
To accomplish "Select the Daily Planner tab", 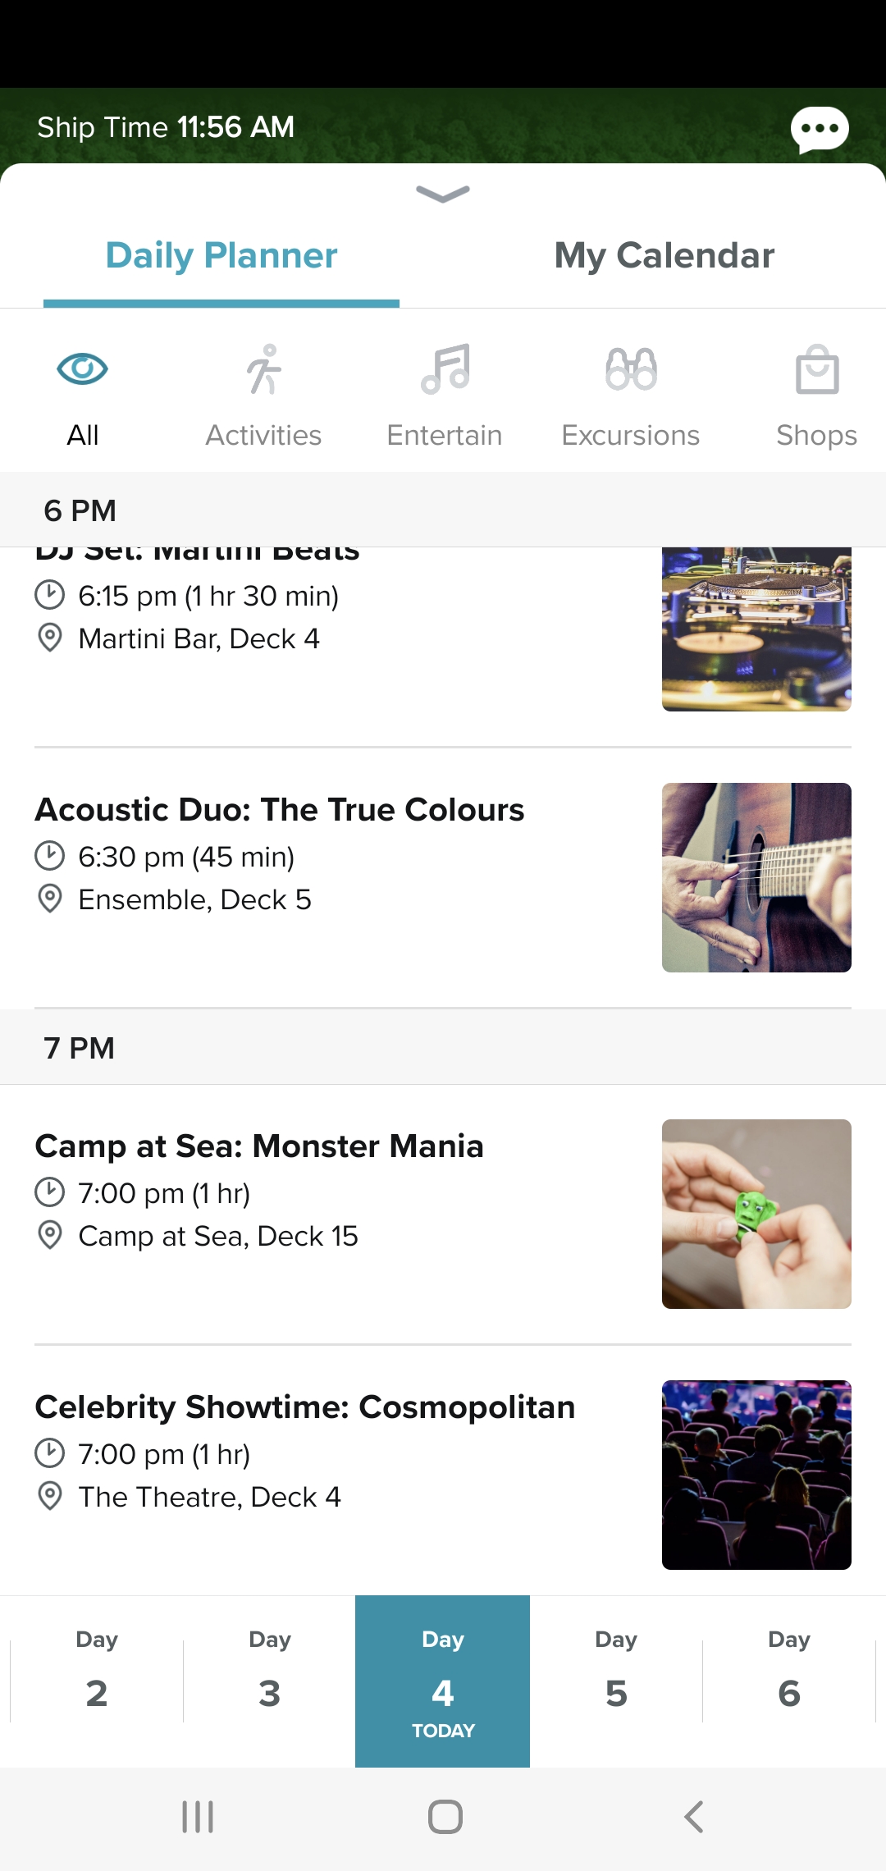I will tap(221, 255).
